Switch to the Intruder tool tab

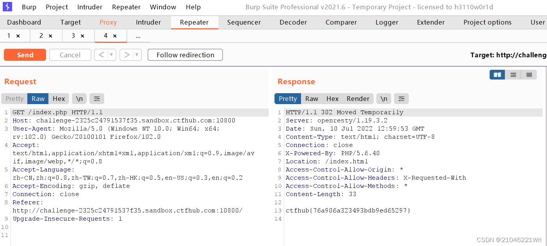tap(148, 22)
